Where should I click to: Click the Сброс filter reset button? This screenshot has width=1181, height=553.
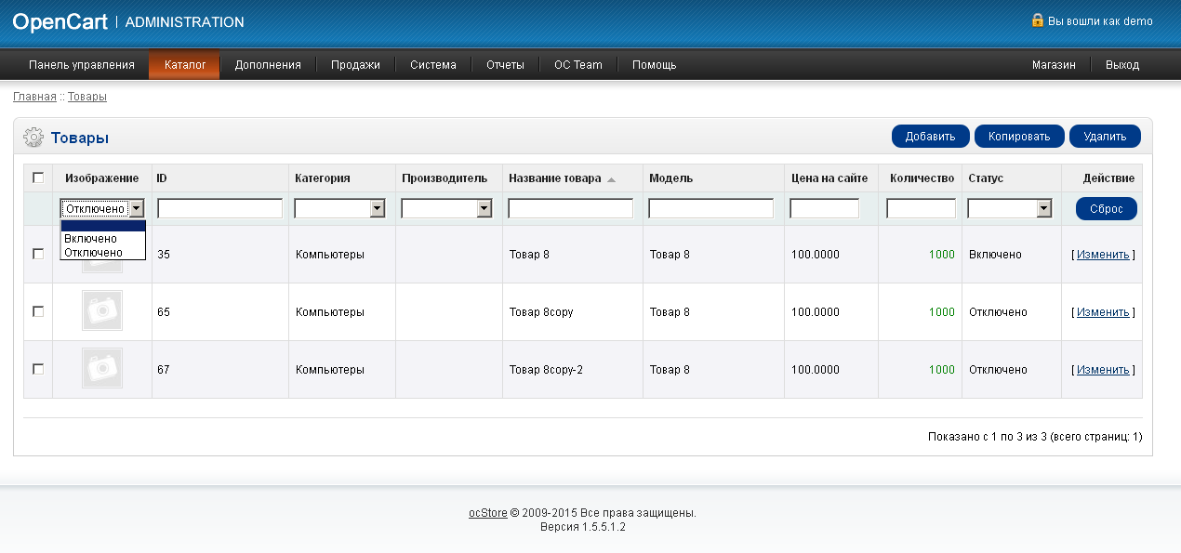[1106, 209]
